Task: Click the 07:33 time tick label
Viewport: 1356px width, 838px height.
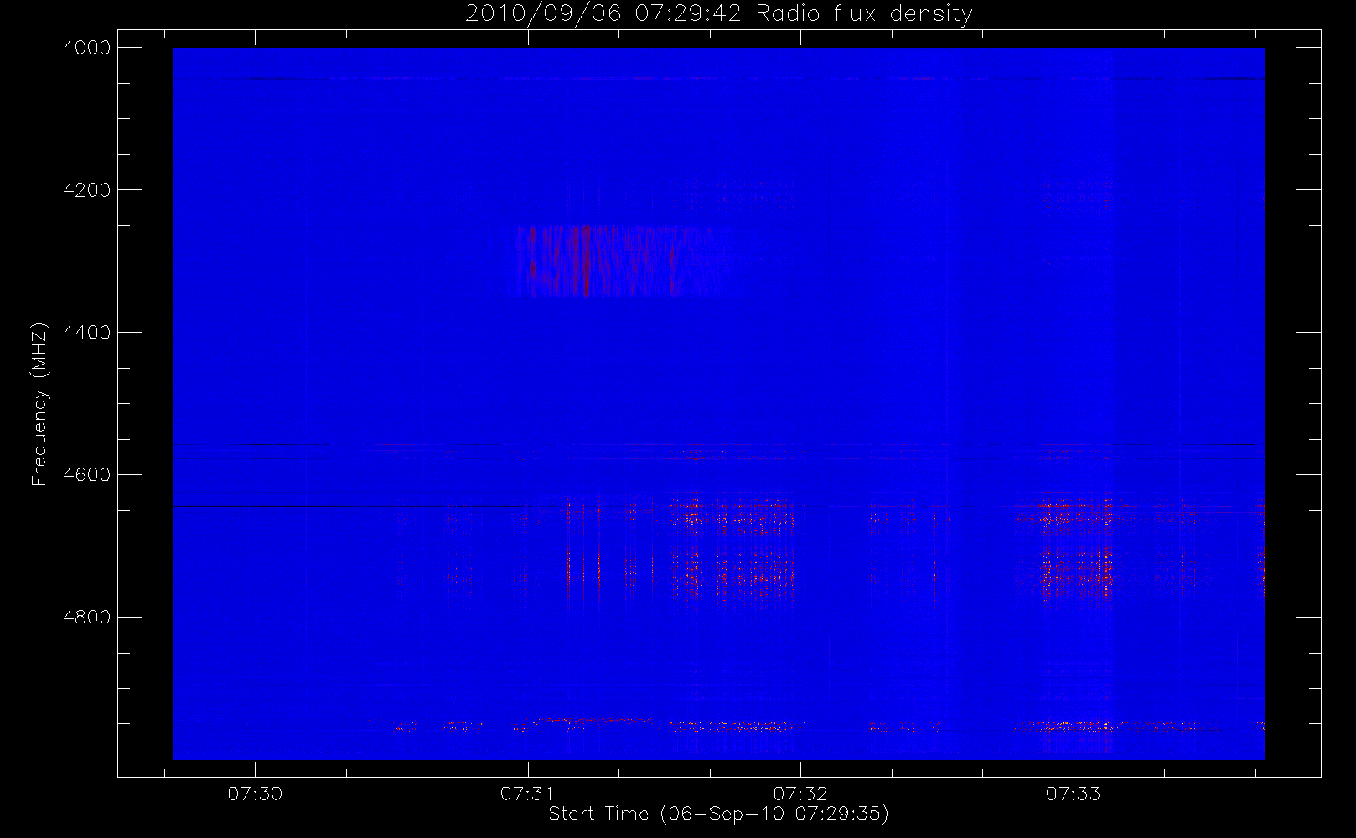Action: (x=1074, y=794)
